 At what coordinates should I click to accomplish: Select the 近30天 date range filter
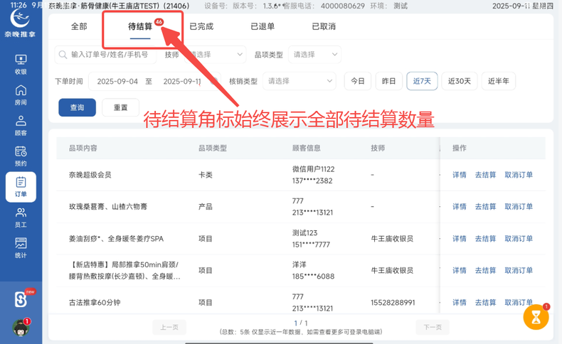[x=459, y=81]
